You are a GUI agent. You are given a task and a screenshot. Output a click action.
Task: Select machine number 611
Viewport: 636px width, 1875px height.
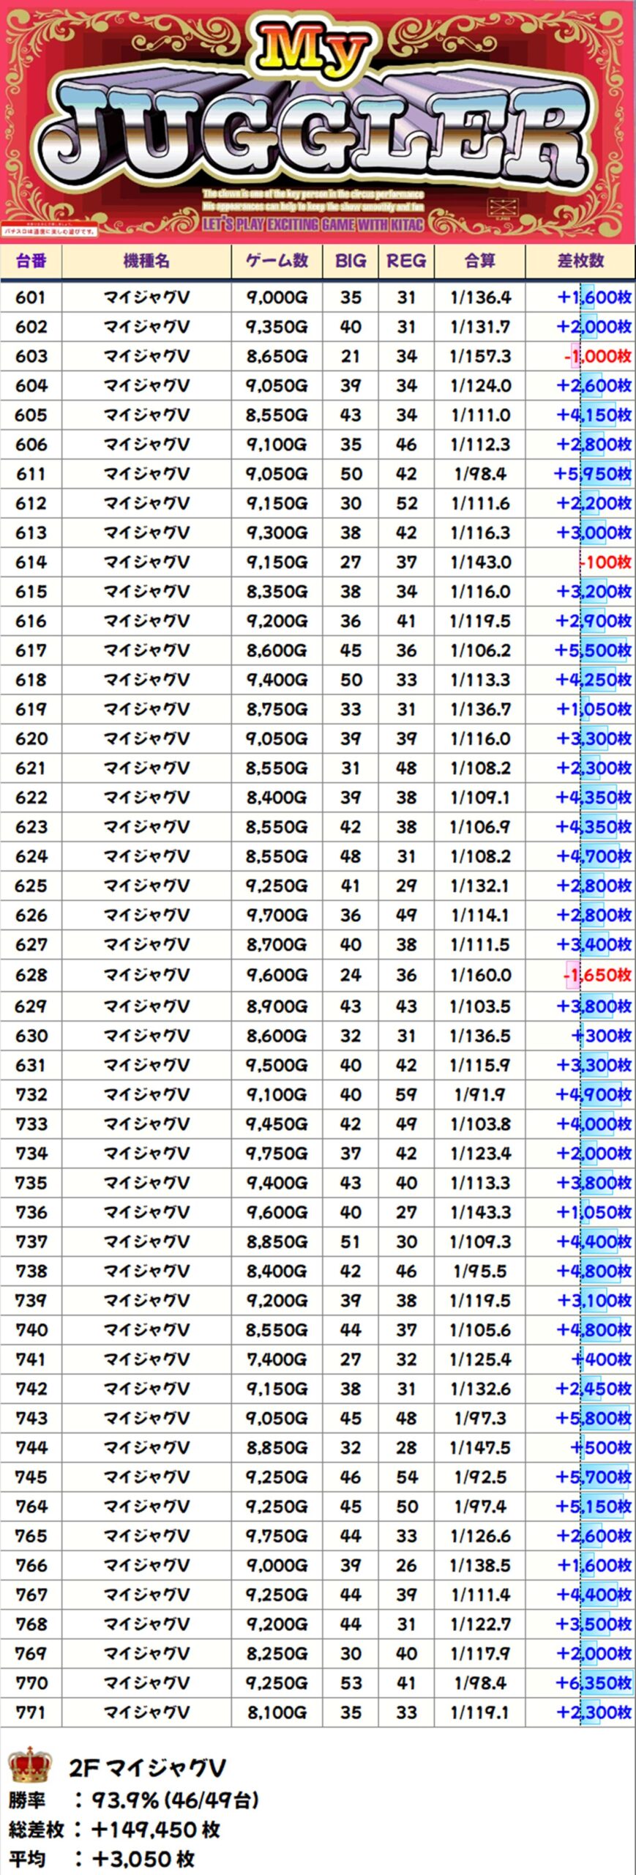(x=31, y=475)
